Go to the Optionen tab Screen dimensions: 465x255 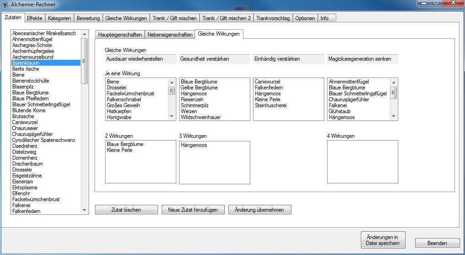pyautogui.click(x=305, y=18)
